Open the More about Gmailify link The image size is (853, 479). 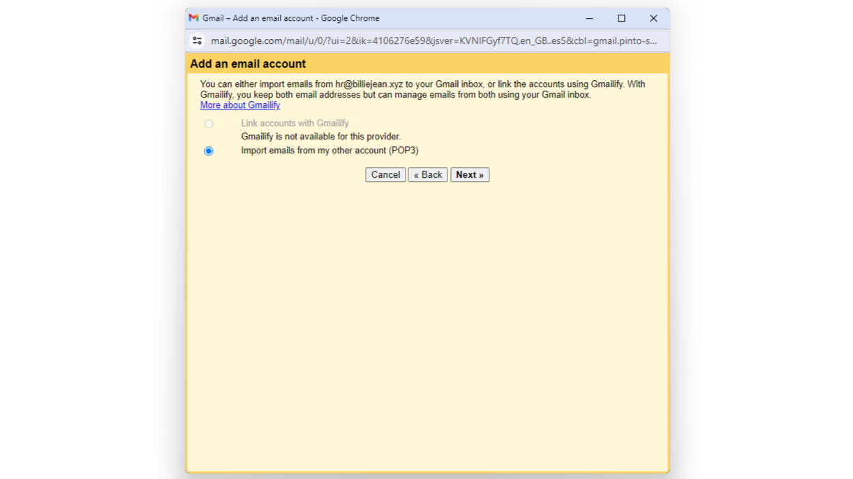(x=240, y=105)
